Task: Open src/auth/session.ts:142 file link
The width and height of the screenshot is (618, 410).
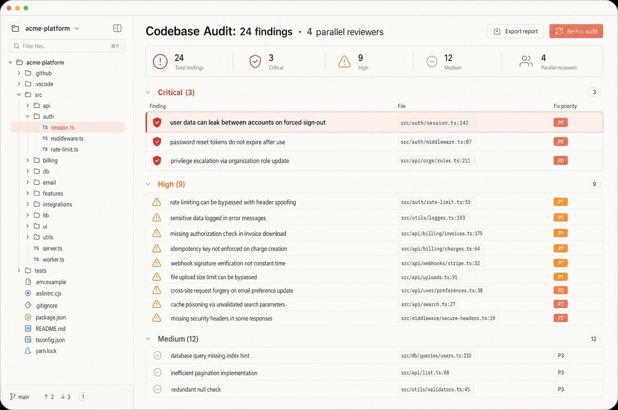Action: [436, 123]
